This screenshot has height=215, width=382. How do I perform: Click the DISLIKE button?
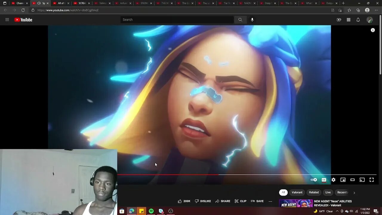[203, 201]
